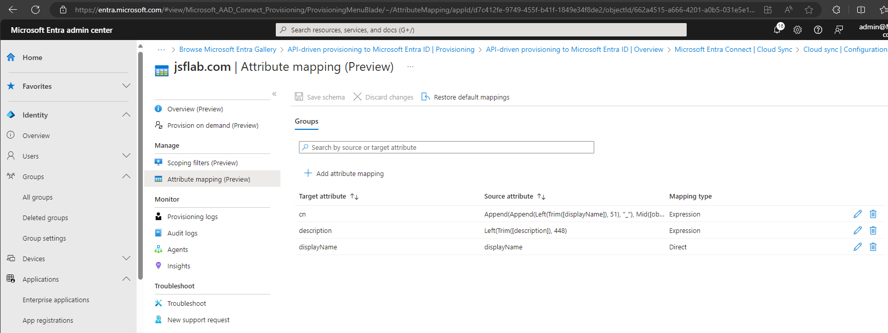This screenshot has width=888, height=333.
Task: Open Insights under Monitor
Action: pyautogui.click(x=179, y=266)
